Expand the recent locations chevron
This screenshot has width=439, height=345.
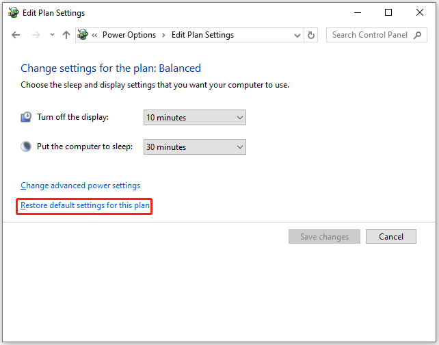(x=51, y=35)
